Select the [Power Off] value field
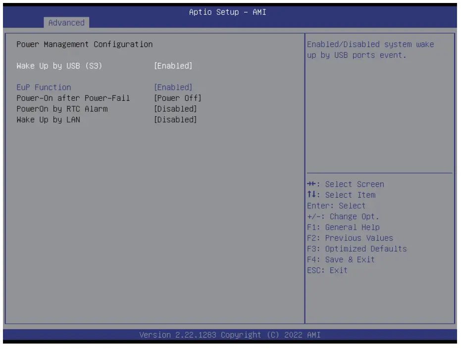 [174, 98]
